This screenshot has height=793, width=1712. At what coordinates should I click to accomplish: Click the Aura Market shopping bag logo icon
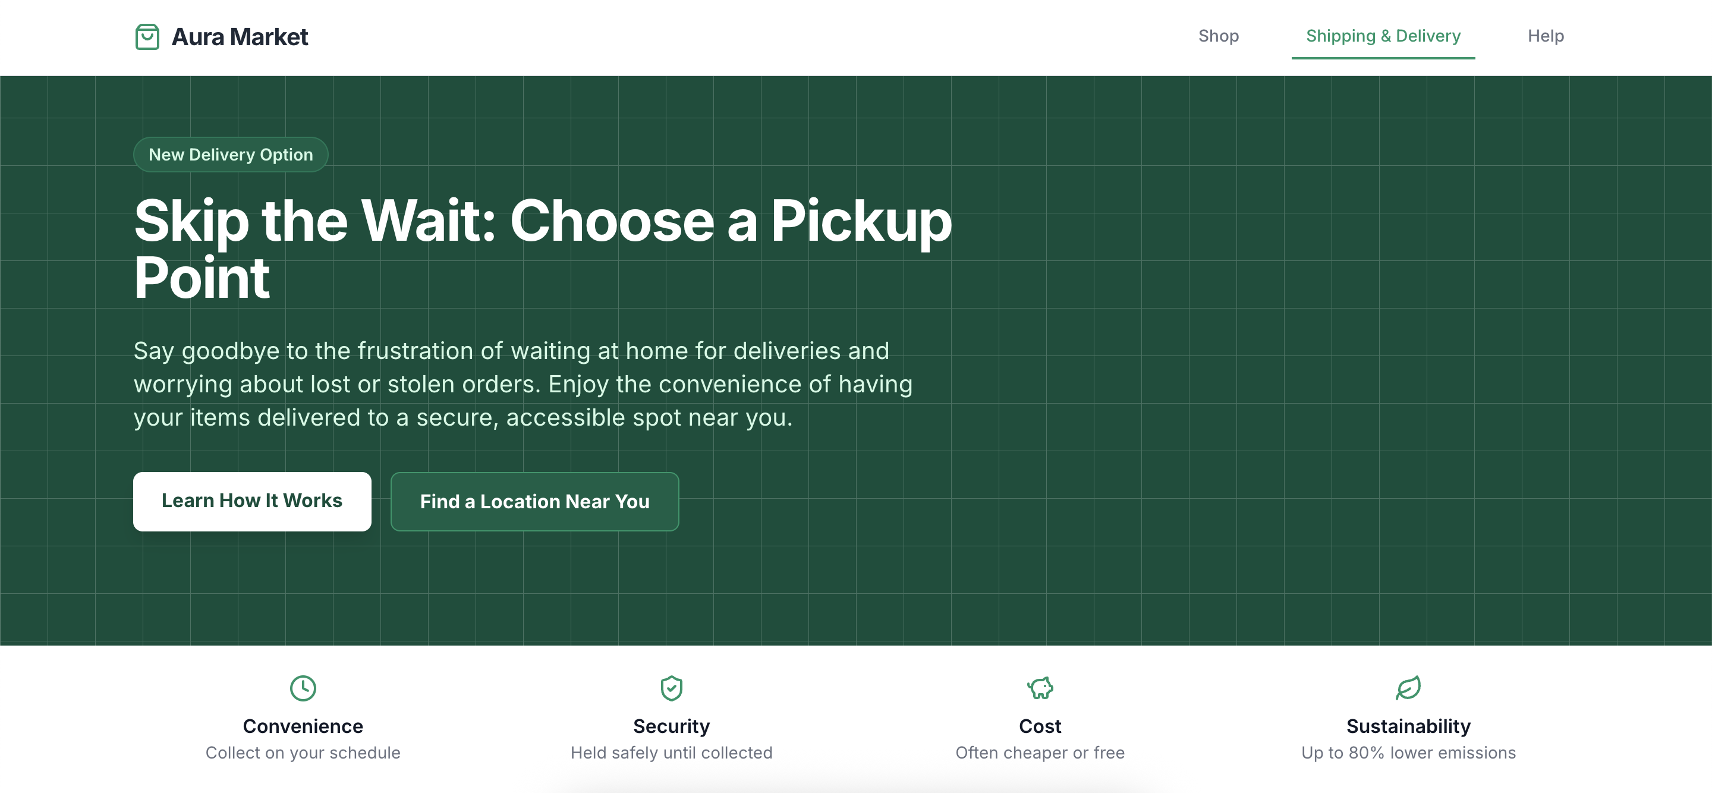[x=147, y=37]
